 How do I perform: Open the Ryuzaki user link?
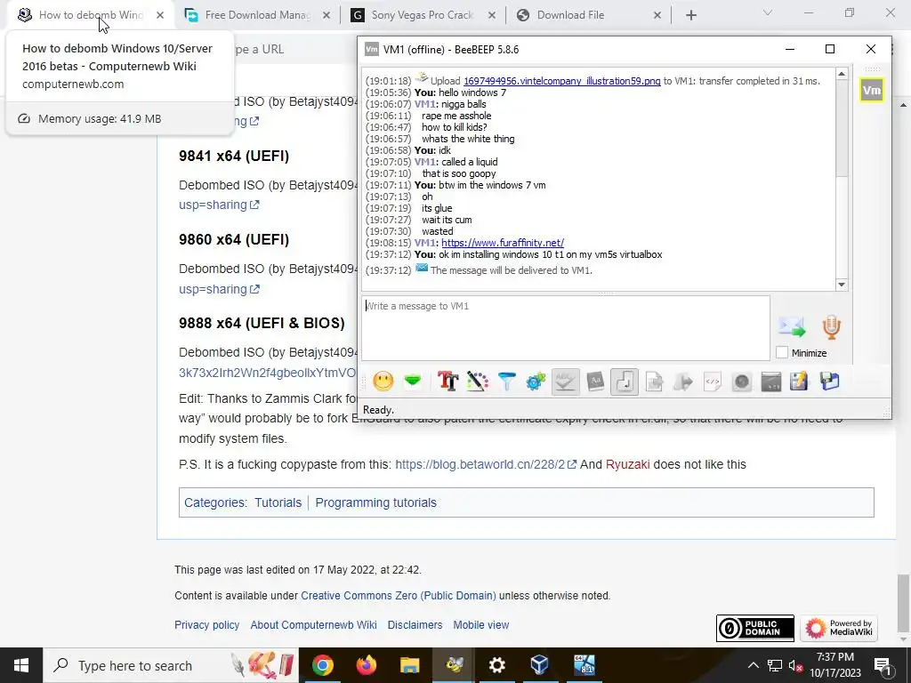pyautogui.click(x=627, y=464)
